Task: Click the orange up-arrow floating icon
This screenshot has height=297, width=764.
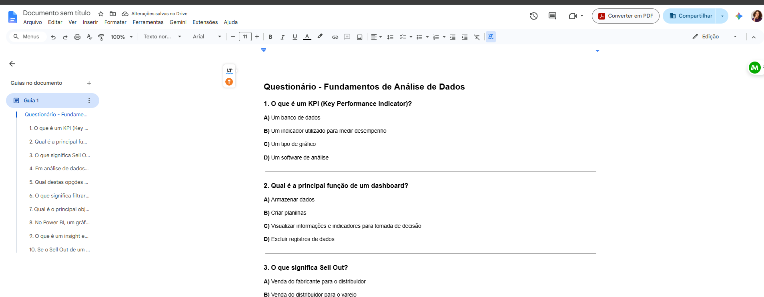Action: (x=229, y=82)
